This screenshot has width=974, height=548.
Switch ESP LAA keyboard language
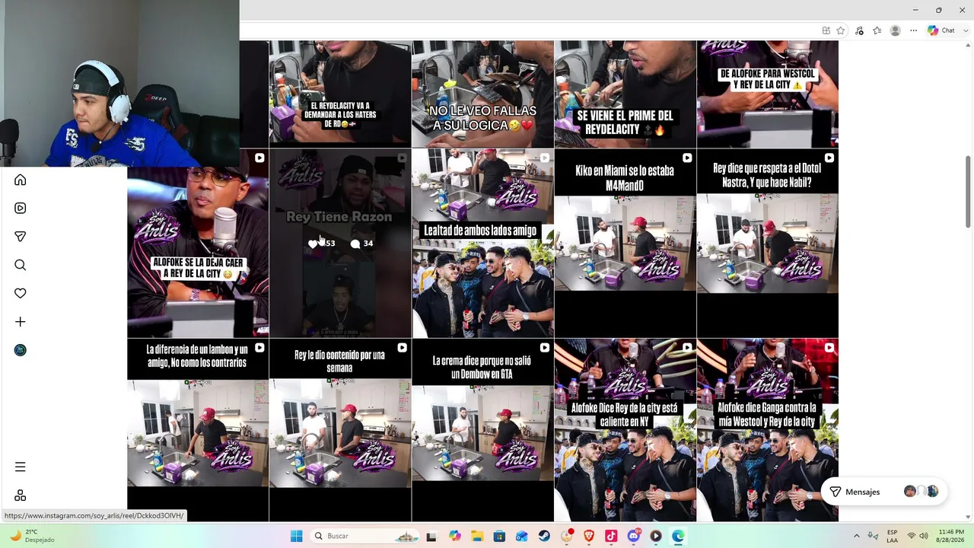click(892, 536)
